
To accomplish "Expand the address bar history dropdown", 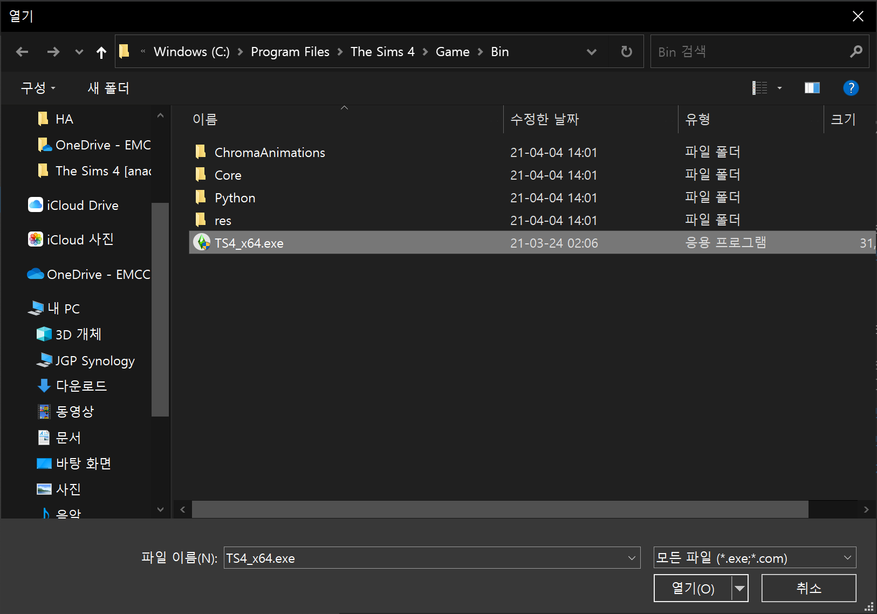I will (592, 52).
